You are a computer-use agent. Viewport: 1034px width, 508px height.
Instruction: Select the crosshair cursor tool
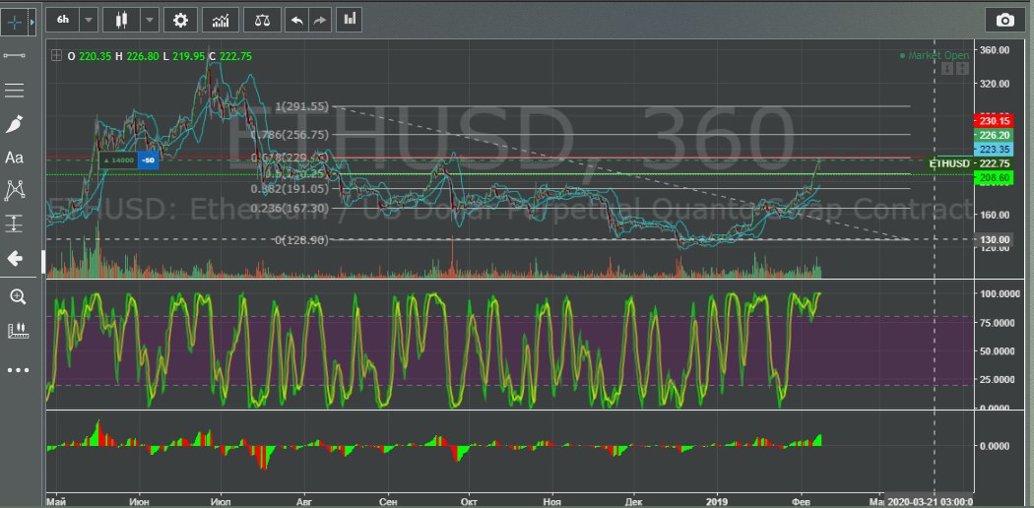[15, 21]
